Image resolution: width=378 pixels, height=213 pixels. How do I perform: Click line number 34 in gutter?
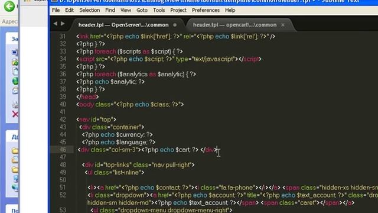[63, 59]
